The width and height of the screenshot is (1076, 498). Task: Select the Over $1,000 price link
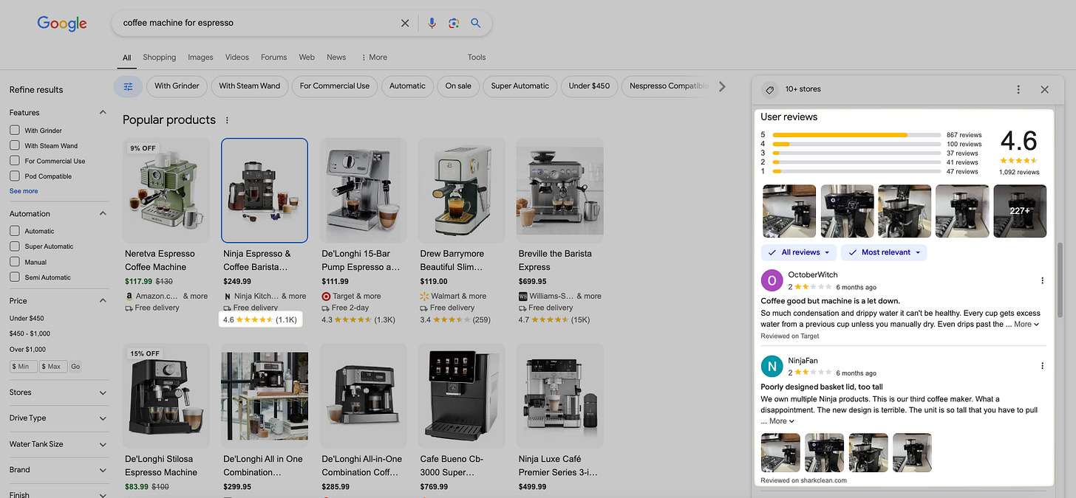pos(27,349)
